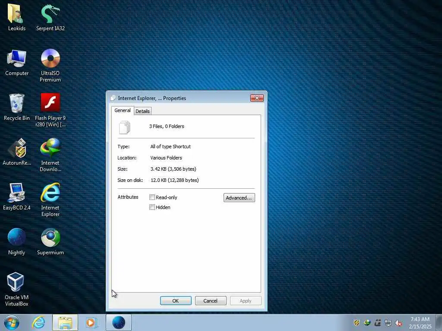The image size is (442, 331).
Task: Click the 'Various Folders' location value
Action: (x=166, y=158)
